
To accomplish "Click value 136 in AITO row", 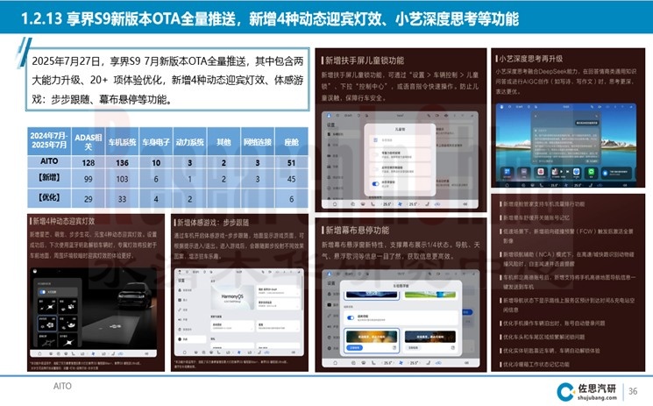I will pos(122,162).
